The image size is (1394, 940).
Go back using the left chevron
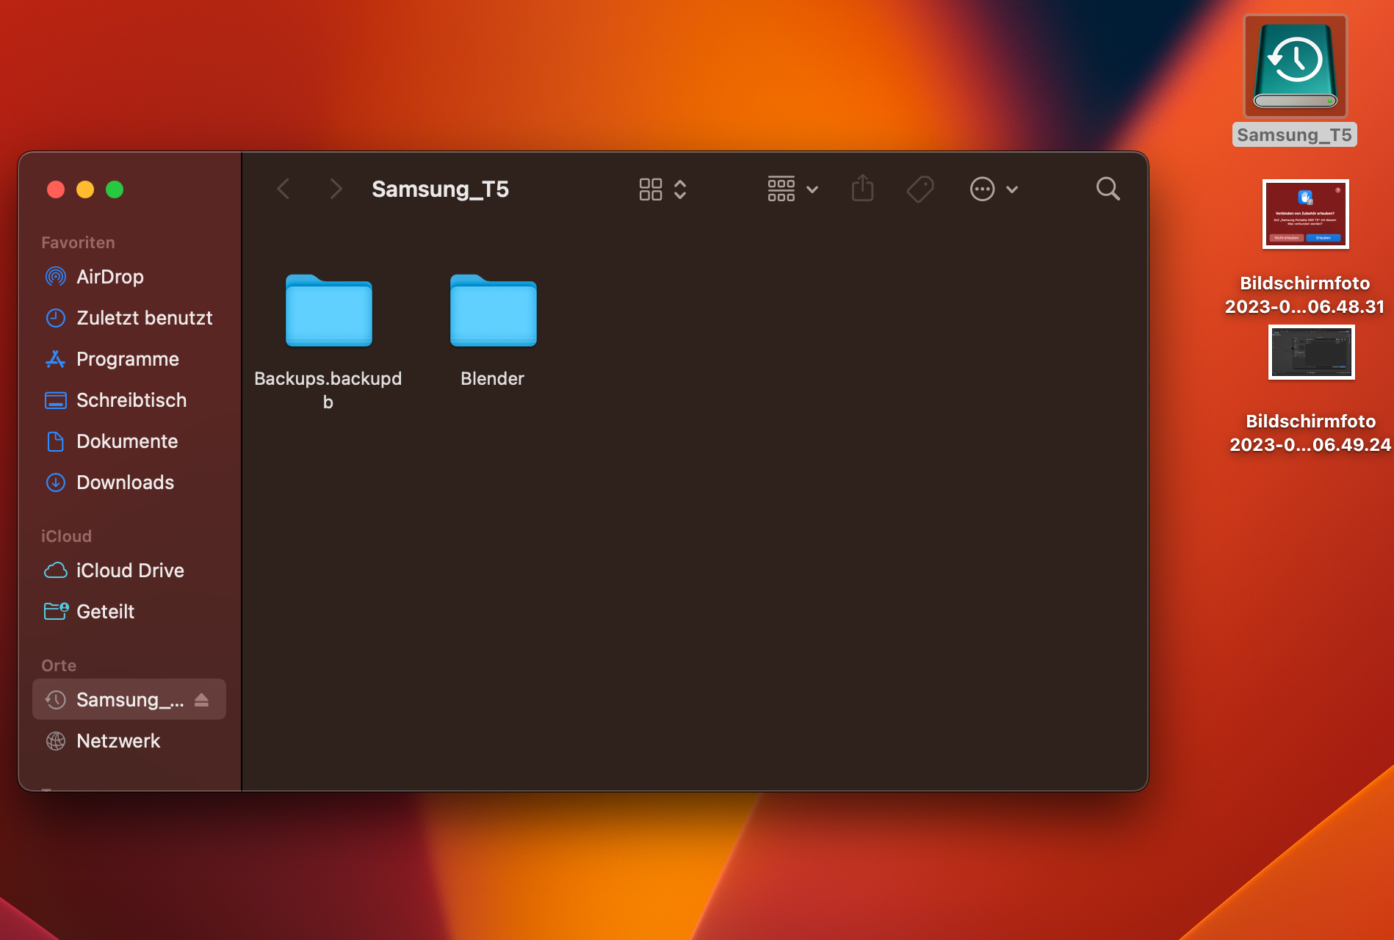coord(284,189)
